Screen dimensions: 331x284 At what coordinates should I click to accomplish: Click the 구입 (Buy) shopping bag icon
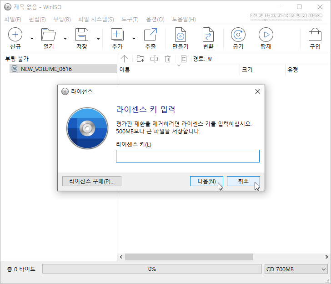(315, 35)
